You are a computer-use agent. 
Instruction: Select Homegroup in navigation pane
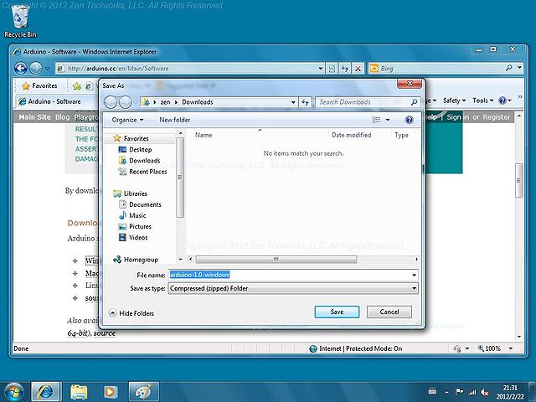tap(141, 260)
